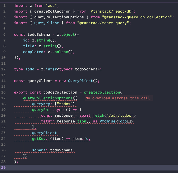
Task: Click the title property on line 8
Action: (29, 46)
